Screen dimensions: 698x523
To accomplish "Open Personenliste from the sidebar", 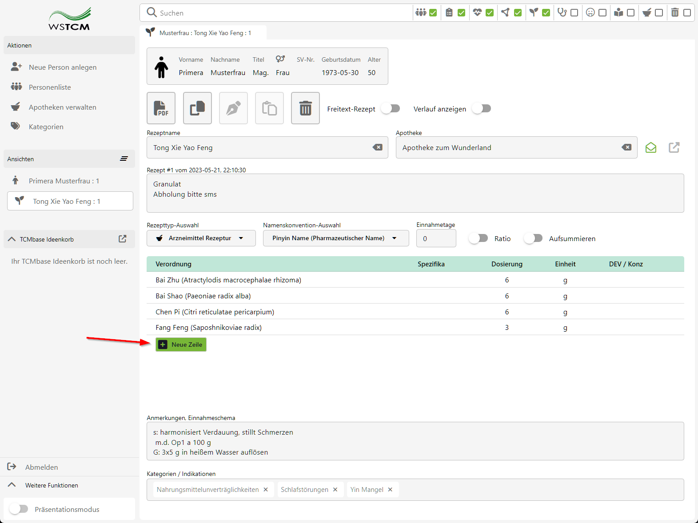I will click(x=50, y=87).
